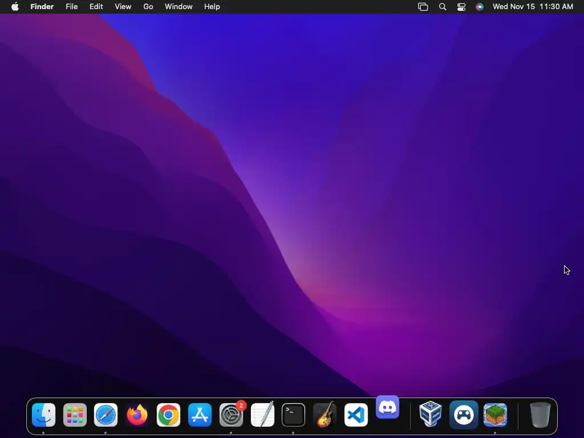
Task: Launch the Minecraft grass block icon
Action: tap(495, 415)
